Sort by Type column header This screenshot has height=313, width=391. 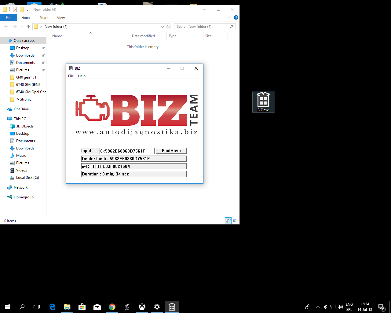pyautogui.click(x=172, y=36)
